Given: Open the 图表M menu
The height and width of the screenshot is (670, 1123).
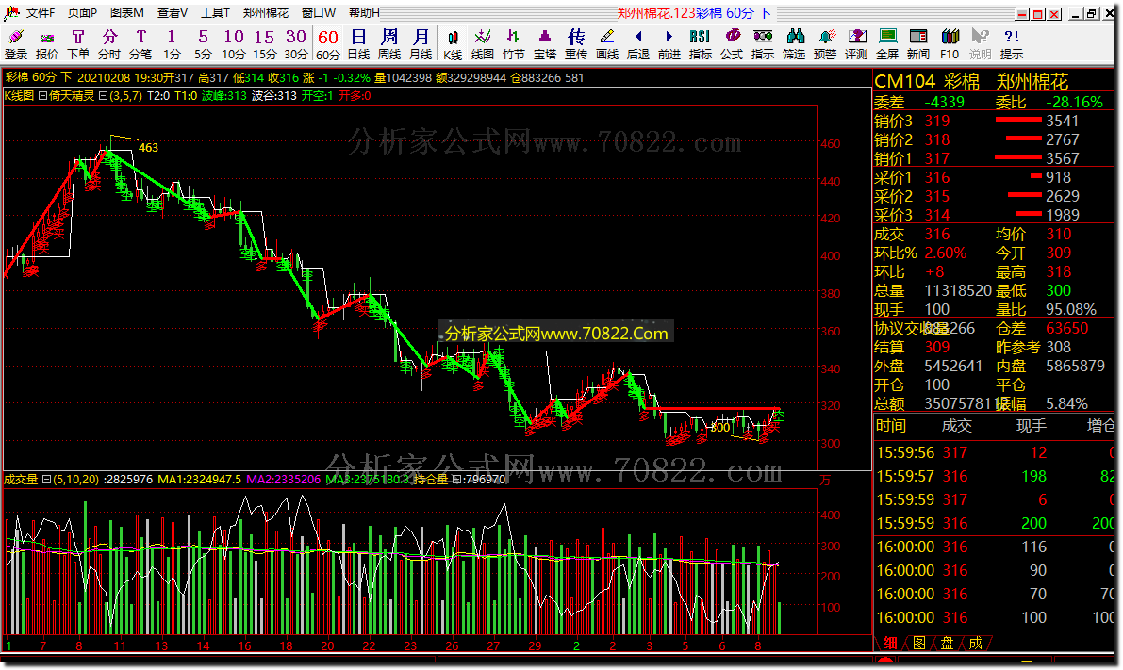Looking at the screenshot, I should pos(126,13).
